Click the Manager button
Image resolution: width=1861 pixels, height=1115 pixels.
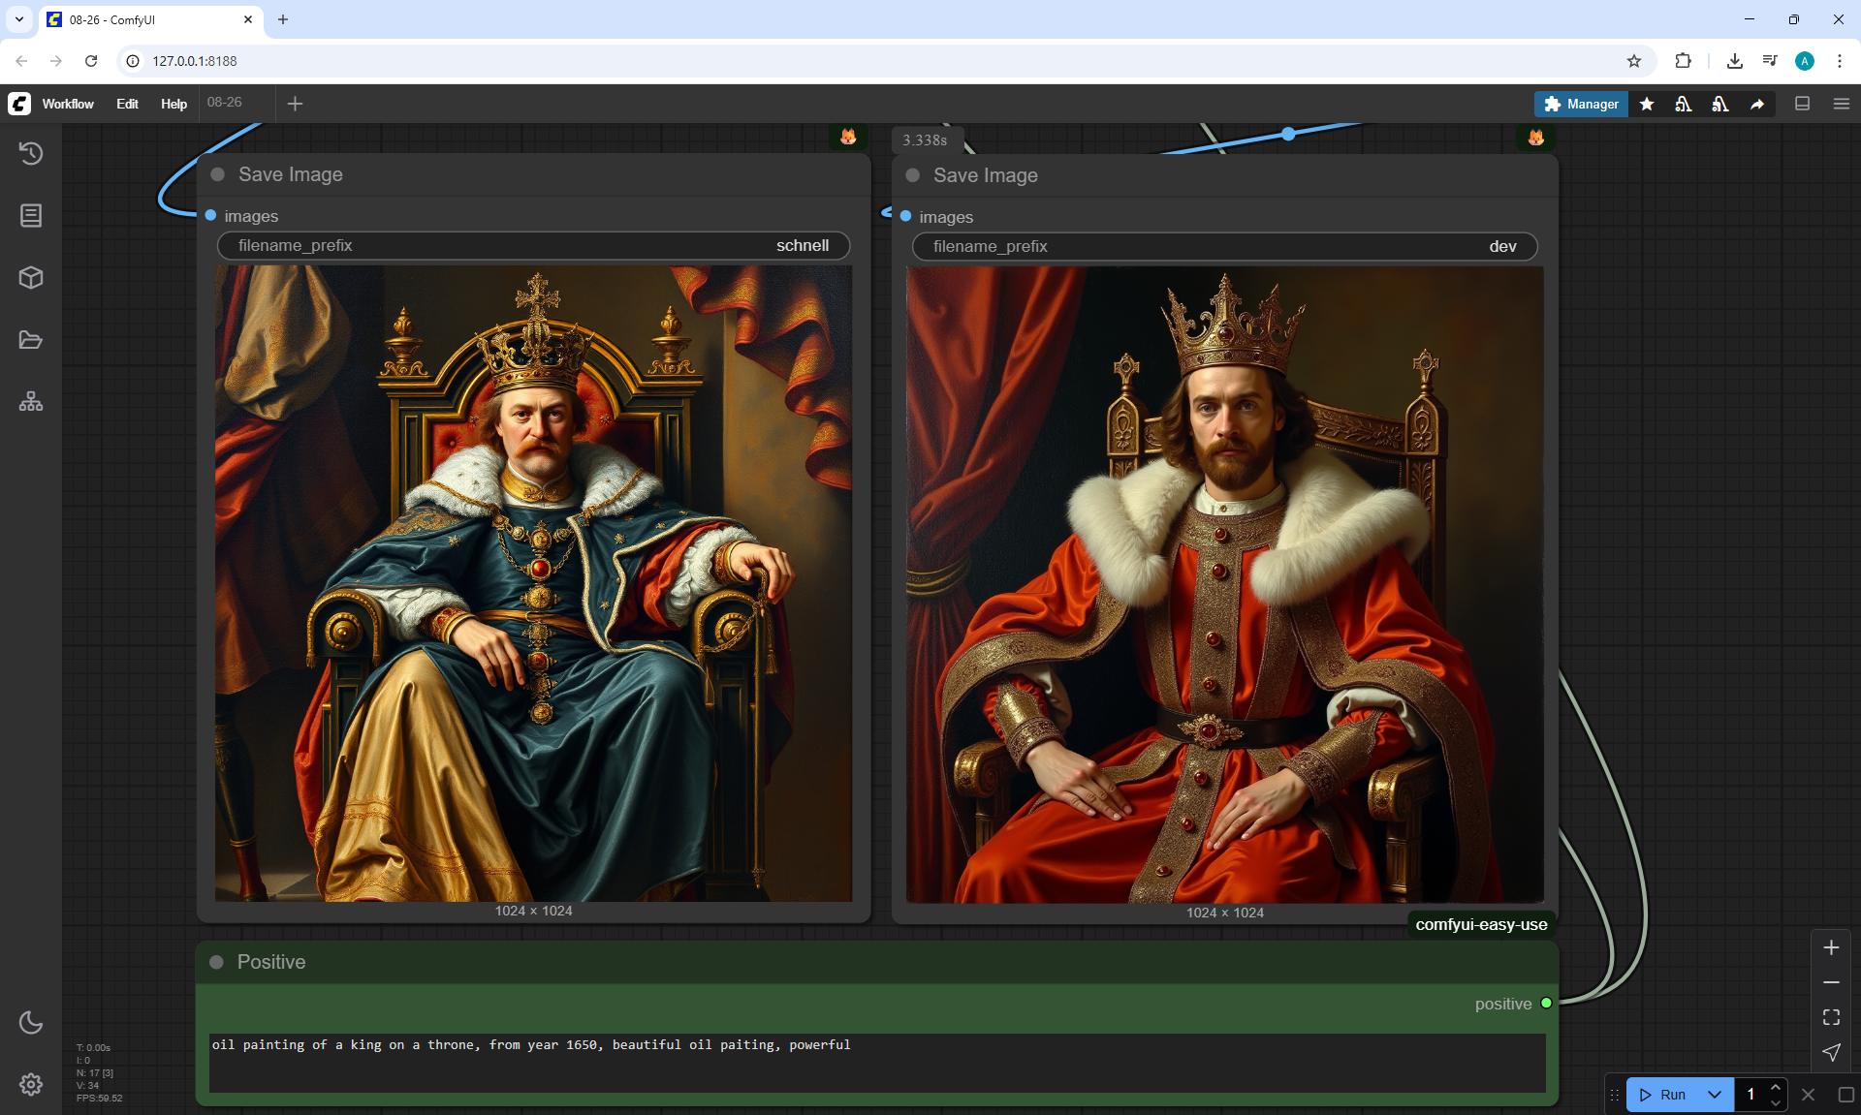click(x=1581, y=104)
